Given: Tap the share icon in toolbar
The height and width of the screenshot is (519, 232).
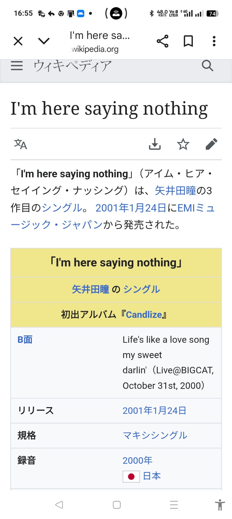Looking at the screenshot, I should pos(162,41).
